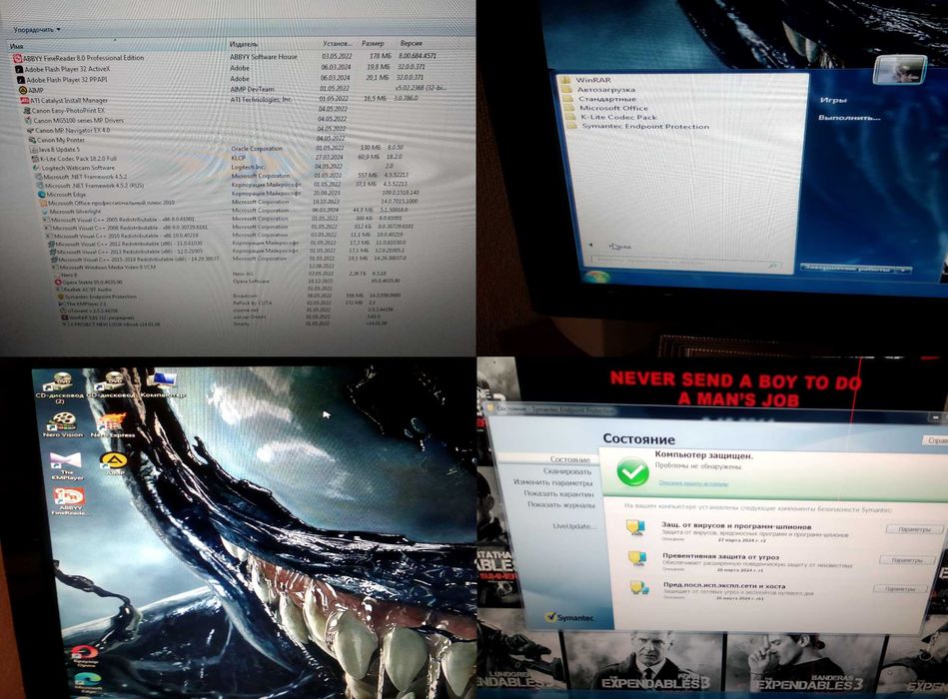
Task: Click the Opera Stable icon in programs list
Action: 58,283
